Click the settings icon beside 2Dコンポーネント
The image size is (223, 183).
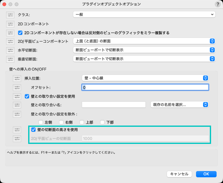pyautogui.click(x=10, y=24)
